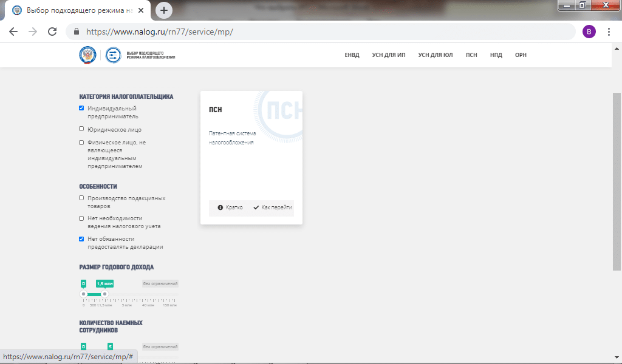Uncheck 'Нет обязанности предоставлять декларации'

point(82,239)
